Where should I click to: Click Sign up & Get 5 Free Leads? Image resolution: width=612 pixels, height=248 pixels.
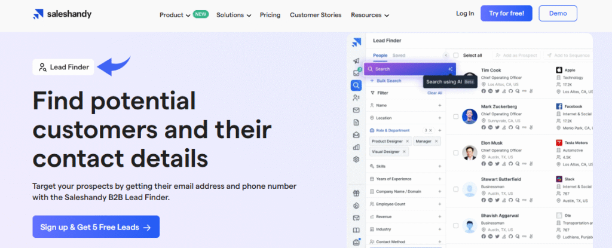[96, 227]
